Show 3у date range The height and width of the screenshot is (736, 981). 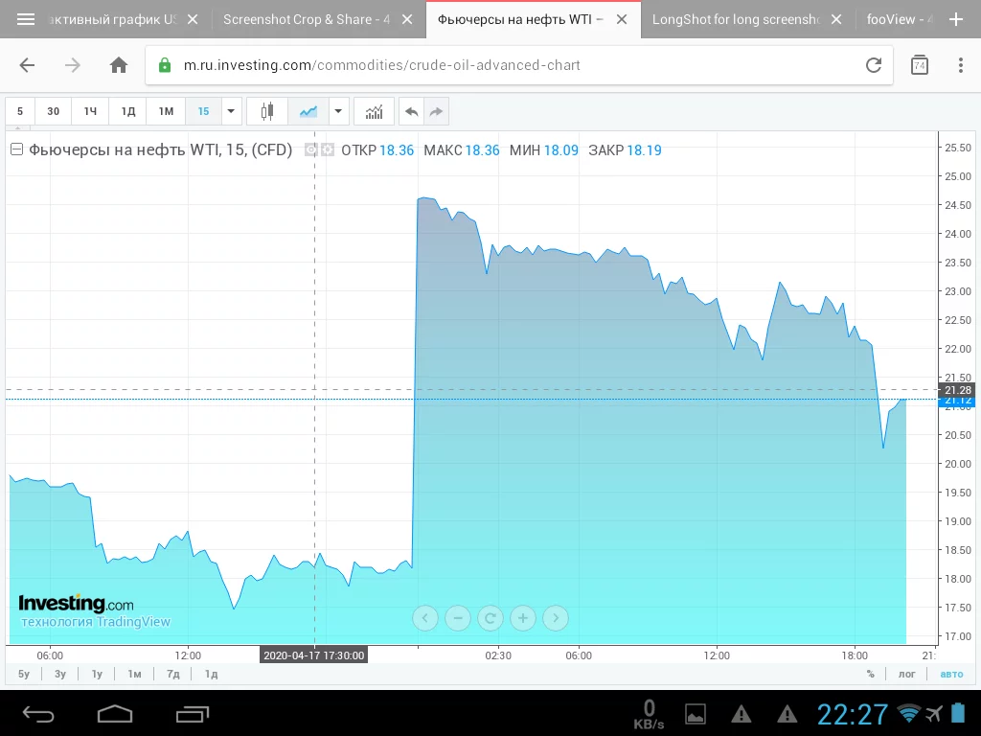[60, 674]
